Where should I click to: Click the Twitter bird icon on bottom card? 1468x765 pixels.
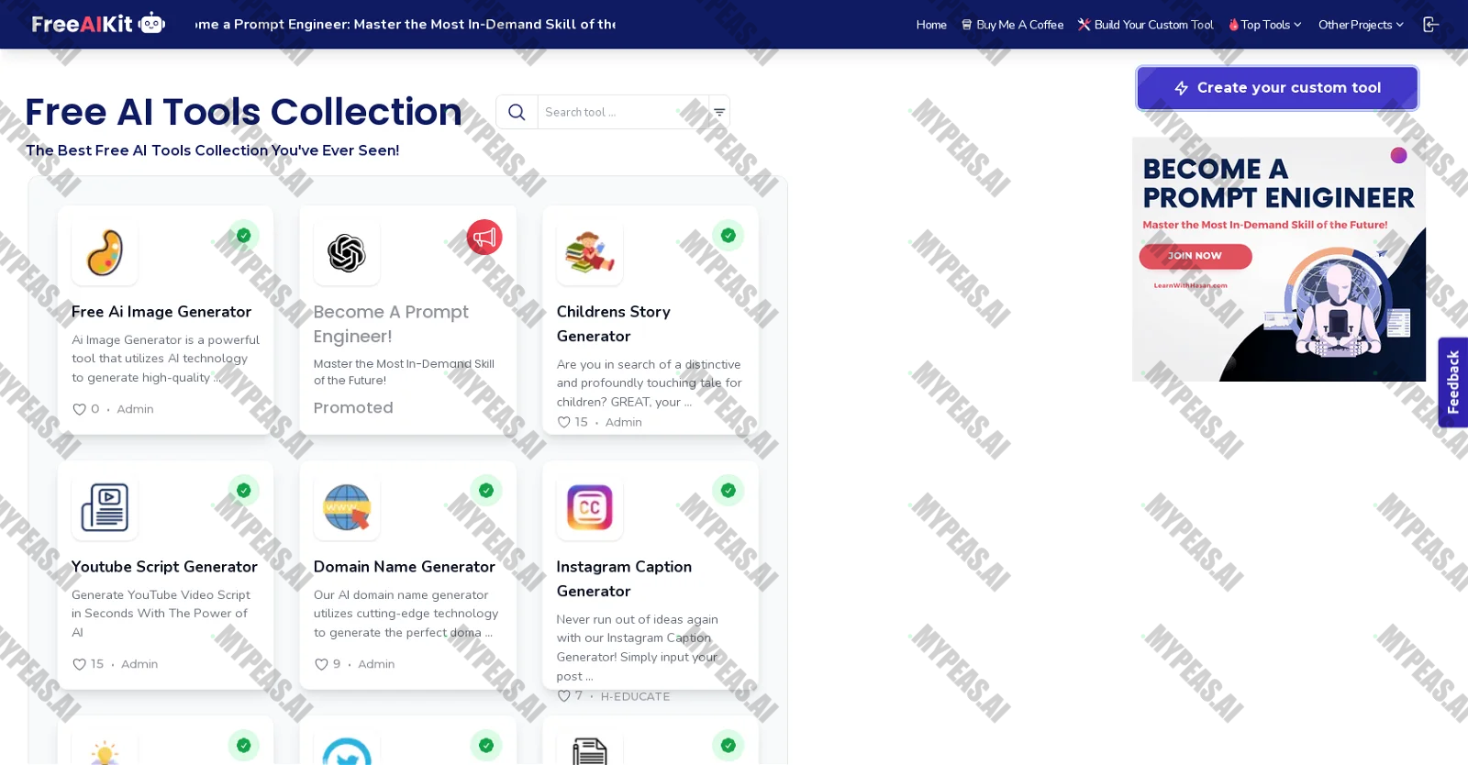[x=347, y=750]
